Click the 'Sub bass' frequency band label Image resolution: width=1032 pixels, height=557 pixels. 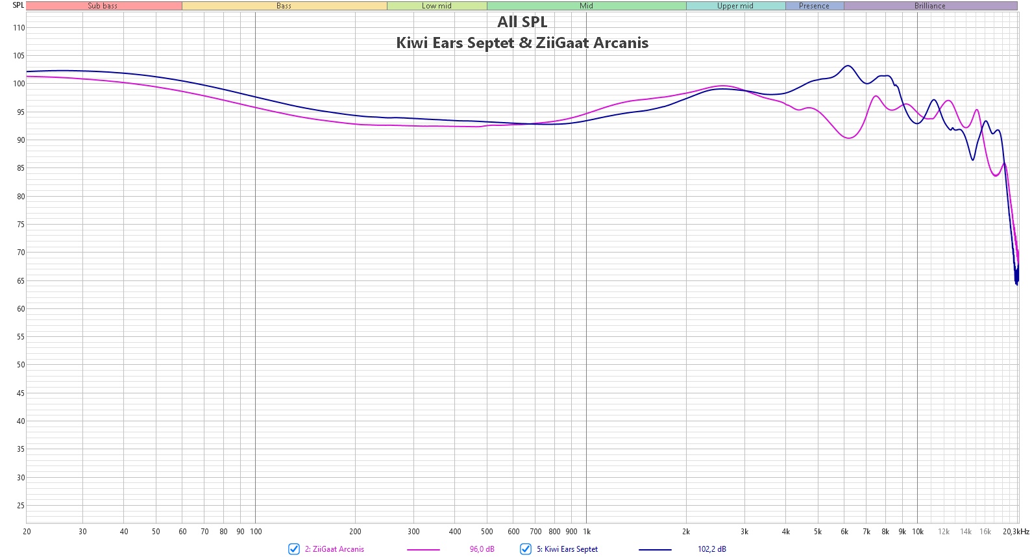tap(103, 6)
